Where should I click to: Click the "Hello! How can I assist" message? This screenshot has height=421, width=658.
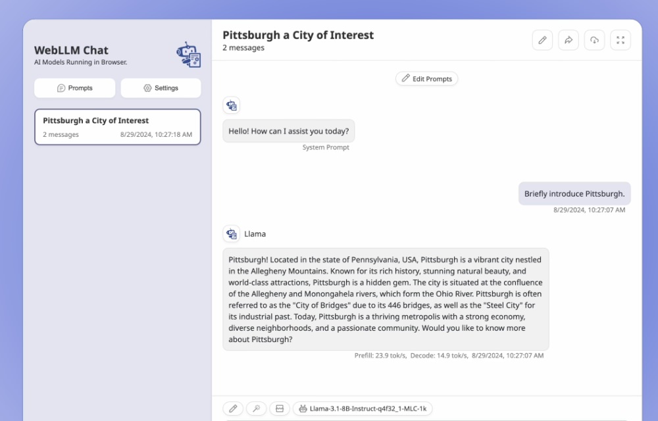pos(289,131)
